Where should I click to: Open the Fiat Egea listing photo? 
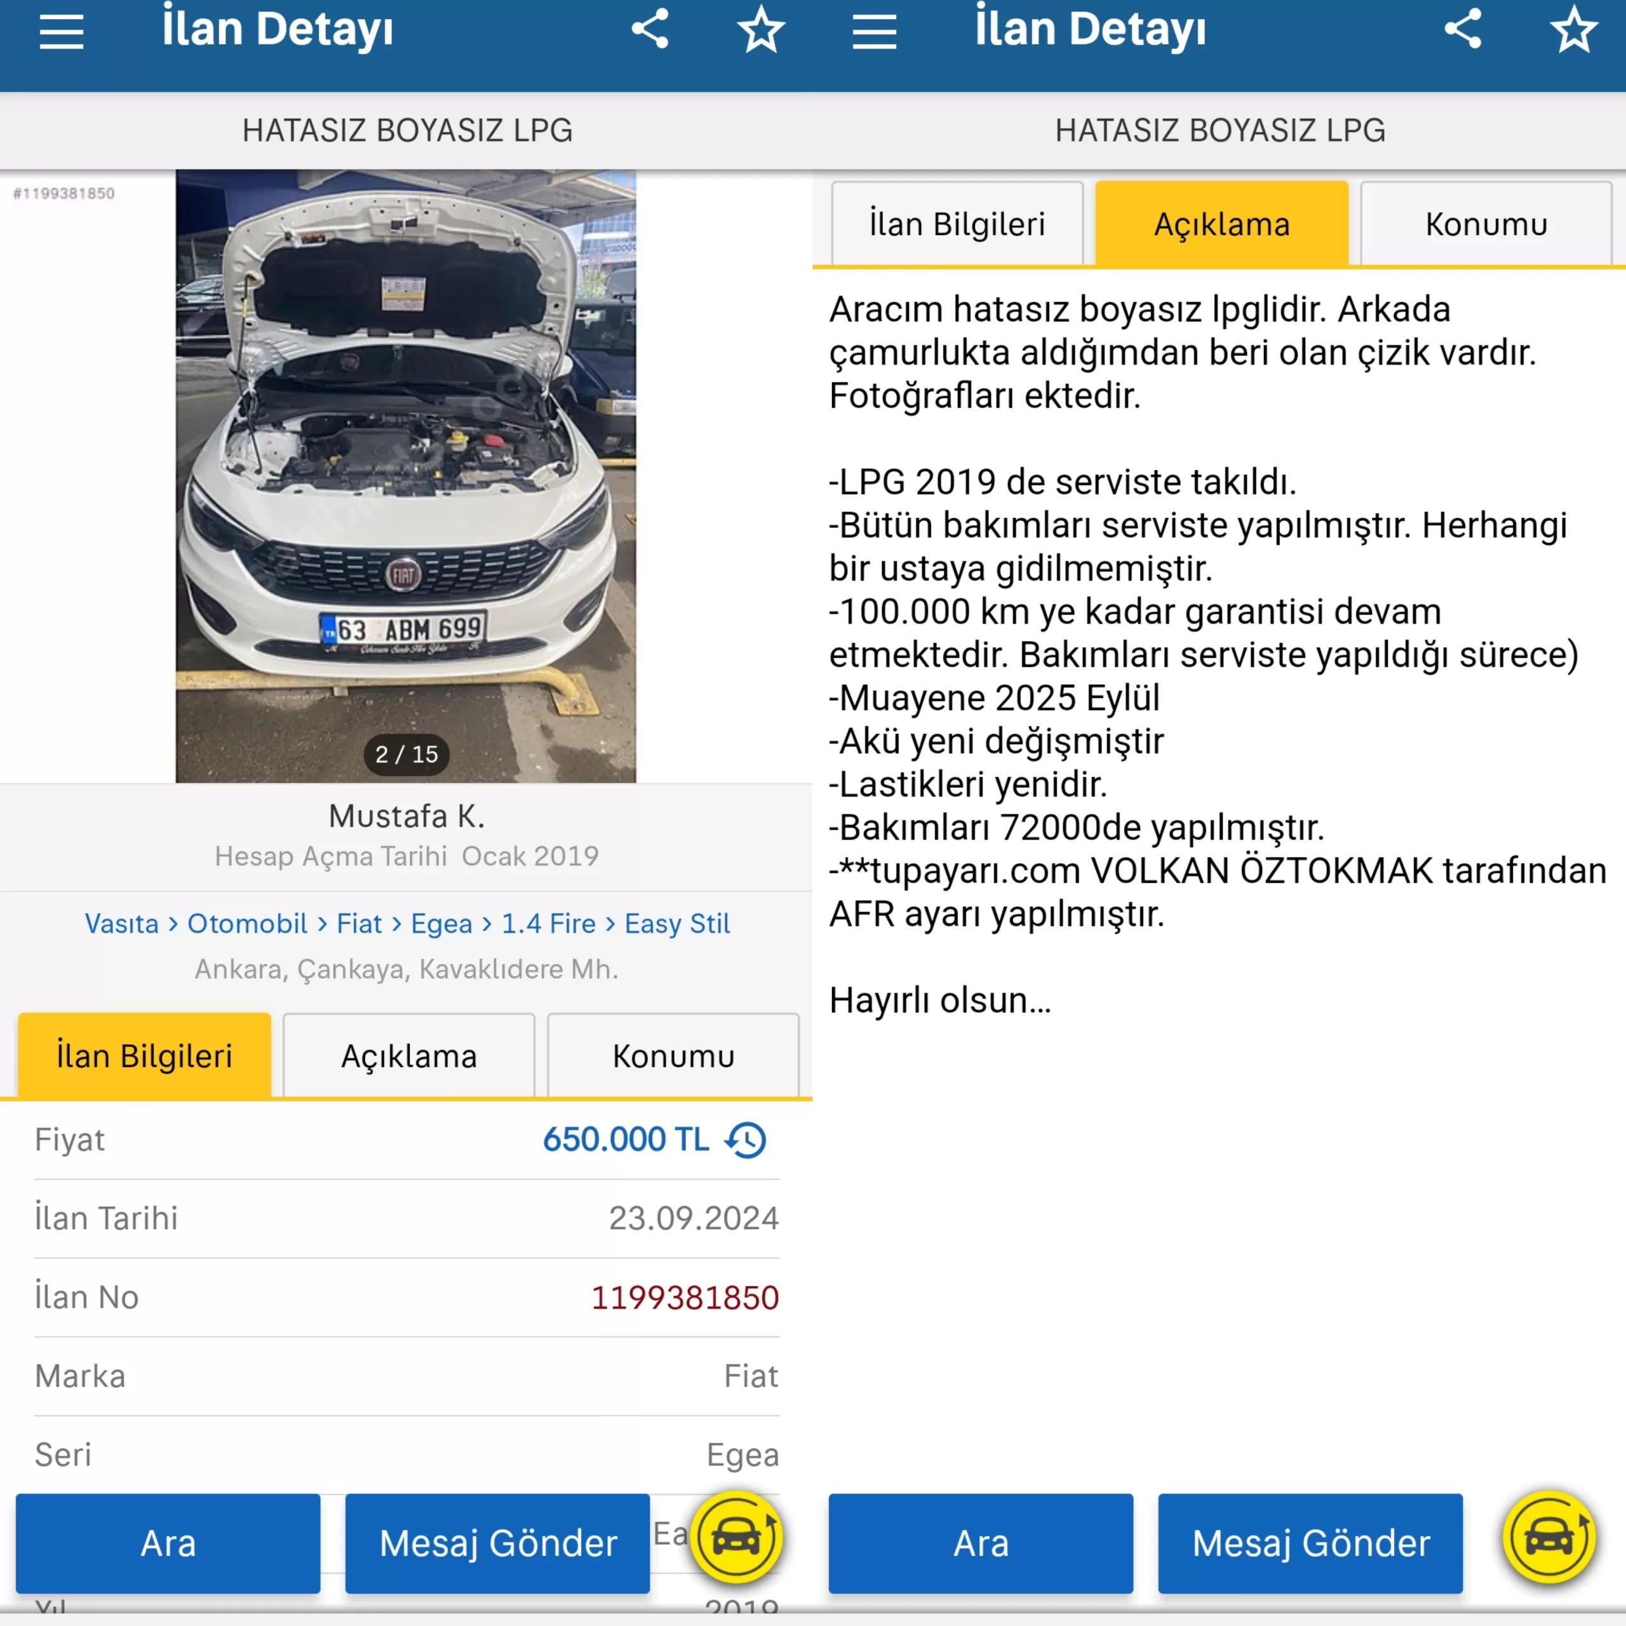[406, 476]
